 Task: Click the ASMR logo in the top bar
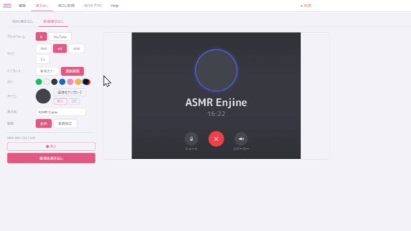[x=7, y=6]
